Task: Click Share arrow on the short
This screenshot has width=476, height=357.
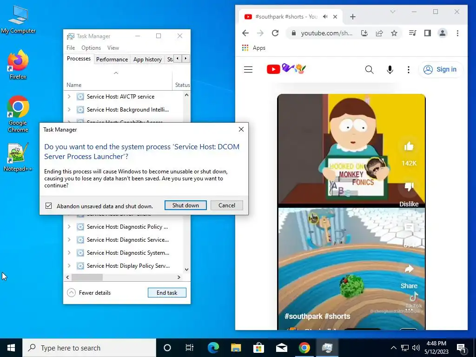Action: (x=409, y=269)
